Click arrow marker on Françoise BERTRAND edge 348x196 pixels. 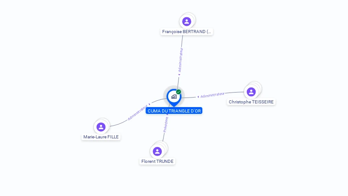[x=179, y=75]
